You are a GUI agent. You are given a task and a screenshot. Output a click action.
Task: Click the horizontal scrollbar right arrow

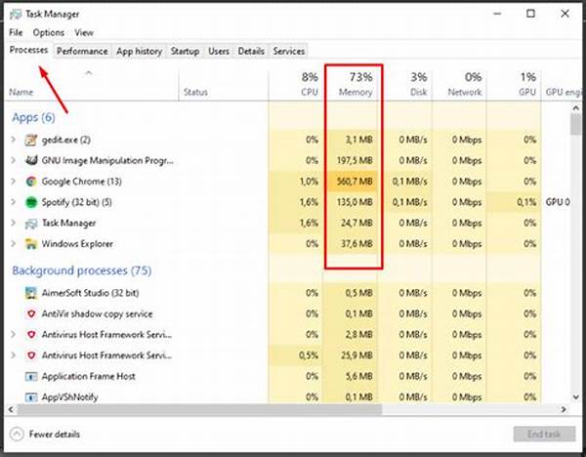(x=564, y=409)
